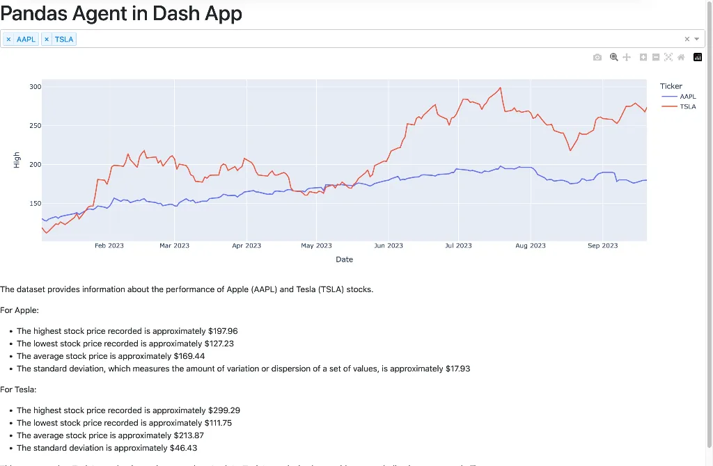
Task: Activate the Pan tool
Action: pos(627,57)
